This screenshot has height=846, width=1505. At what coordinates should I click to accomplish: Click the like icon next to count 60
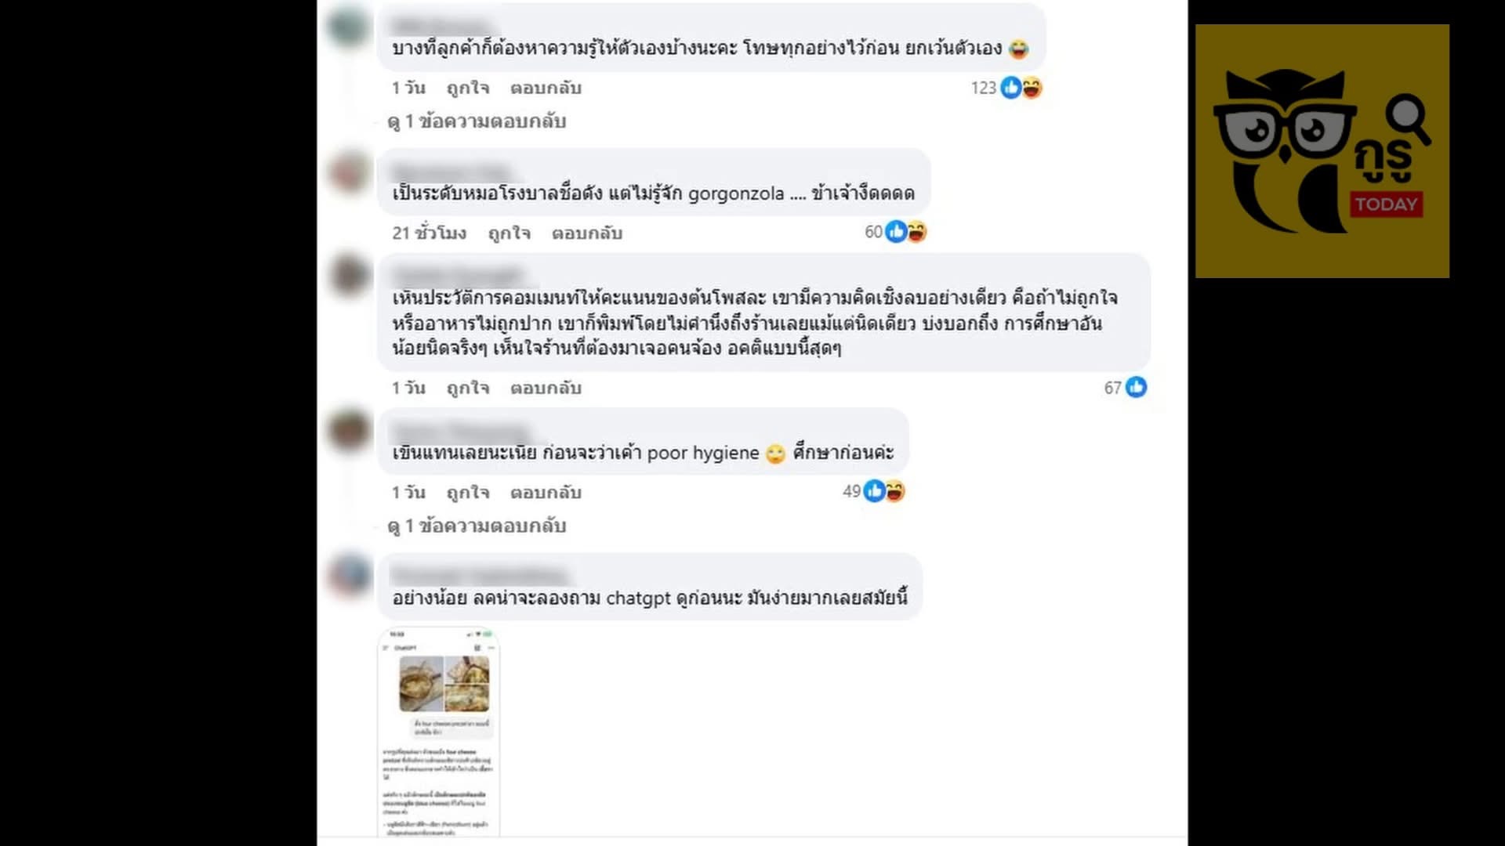point(895,232)
